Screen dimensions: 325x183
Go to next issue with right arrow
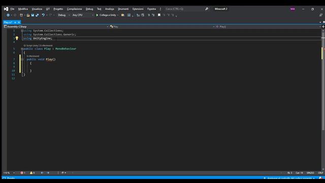48,173
